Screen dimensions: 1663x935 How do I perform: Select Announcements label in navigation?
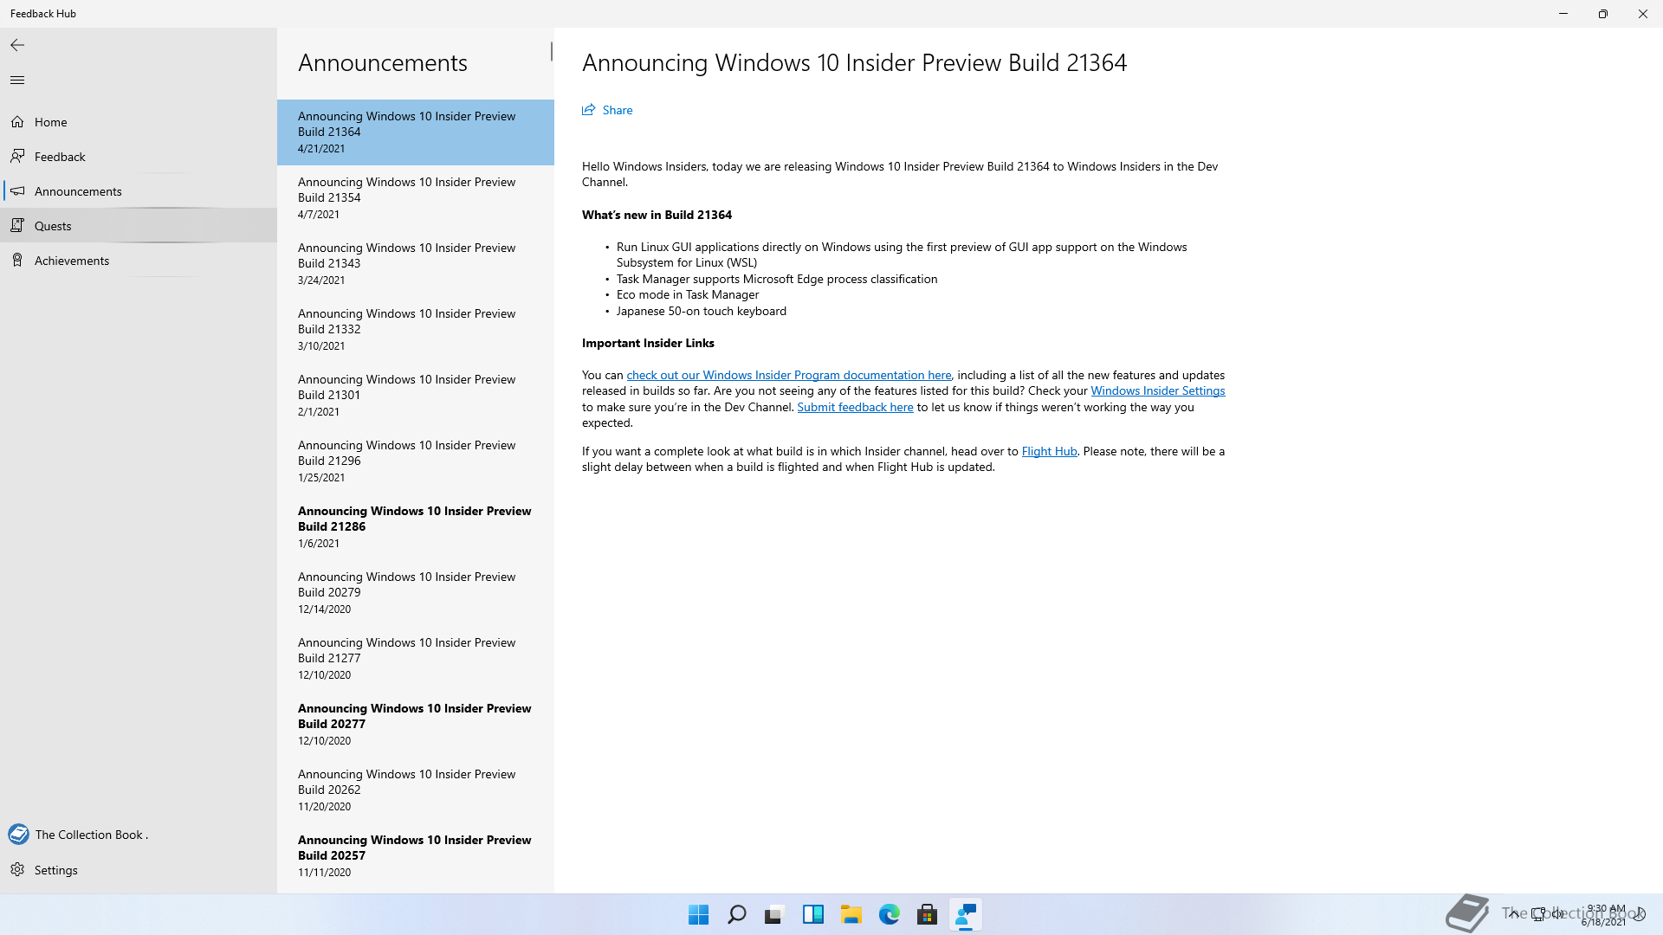(78, 191)
